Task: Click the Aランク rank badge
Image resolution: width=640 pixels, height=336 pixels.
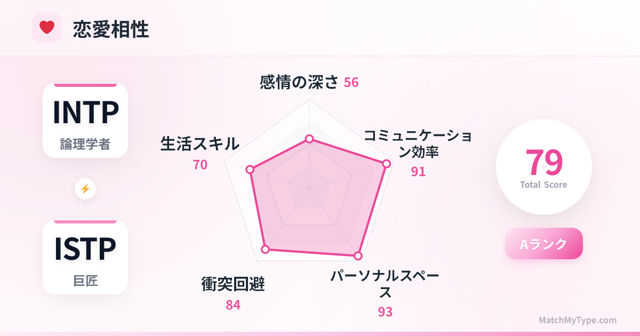Action: pos(543,244)
